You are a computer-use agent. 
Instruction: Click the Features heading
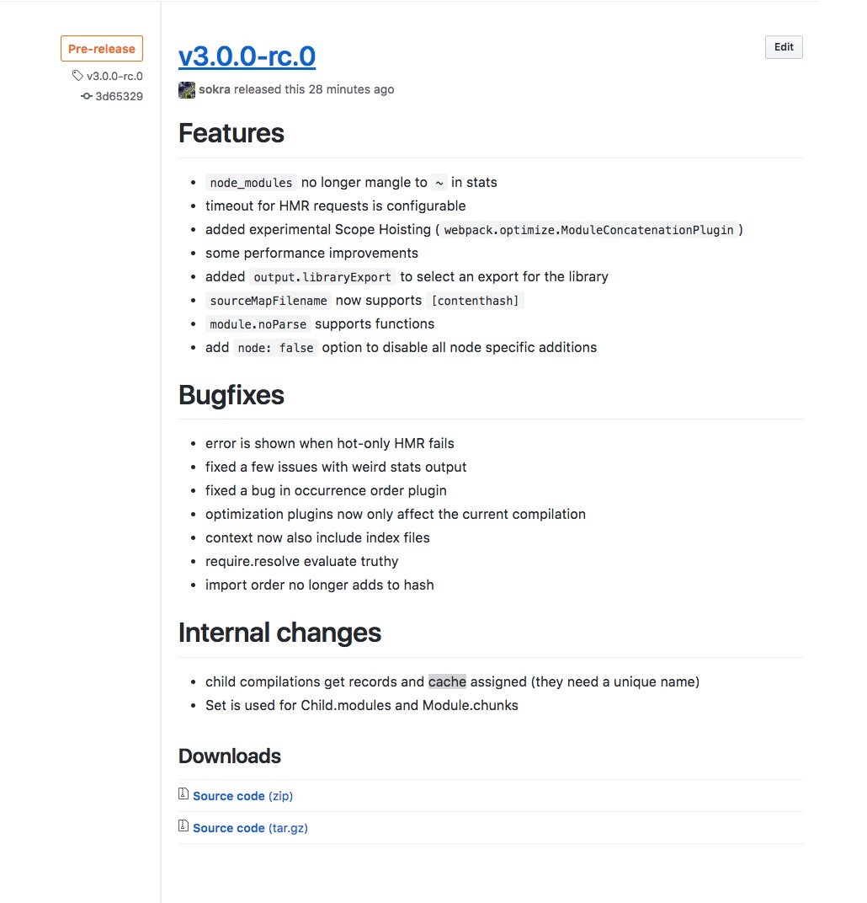(231, 133)
